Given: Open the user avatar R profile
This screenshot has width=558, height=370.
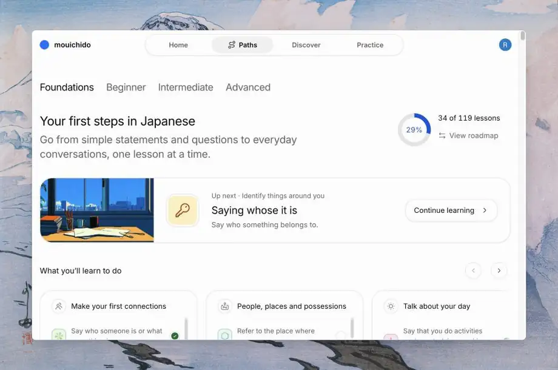Looking at the screenshot, I should [505, 45].
